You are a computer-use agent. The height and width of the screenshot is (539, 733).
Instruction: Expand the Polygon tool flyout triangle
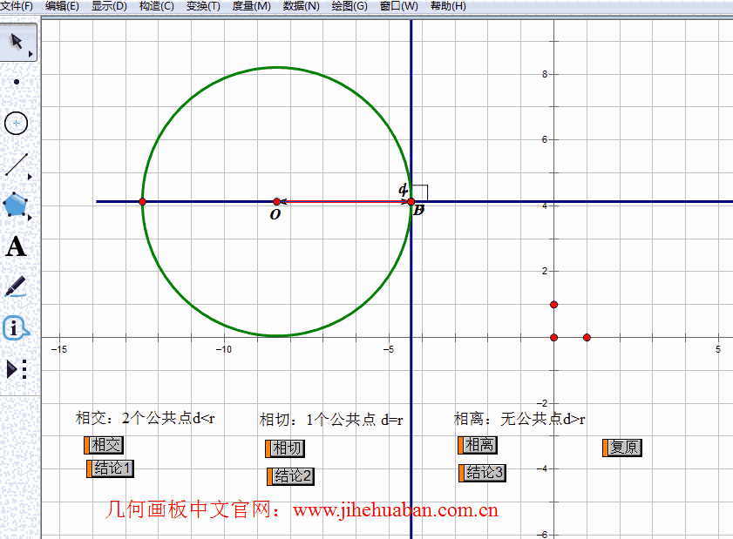click(x=30, y=217)
